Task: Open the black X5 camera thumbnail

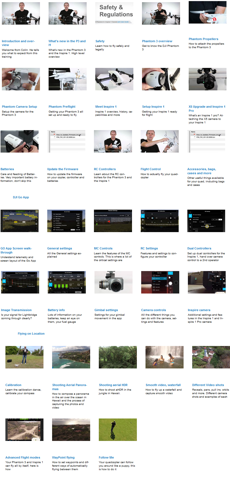Action: pos(208,79)
